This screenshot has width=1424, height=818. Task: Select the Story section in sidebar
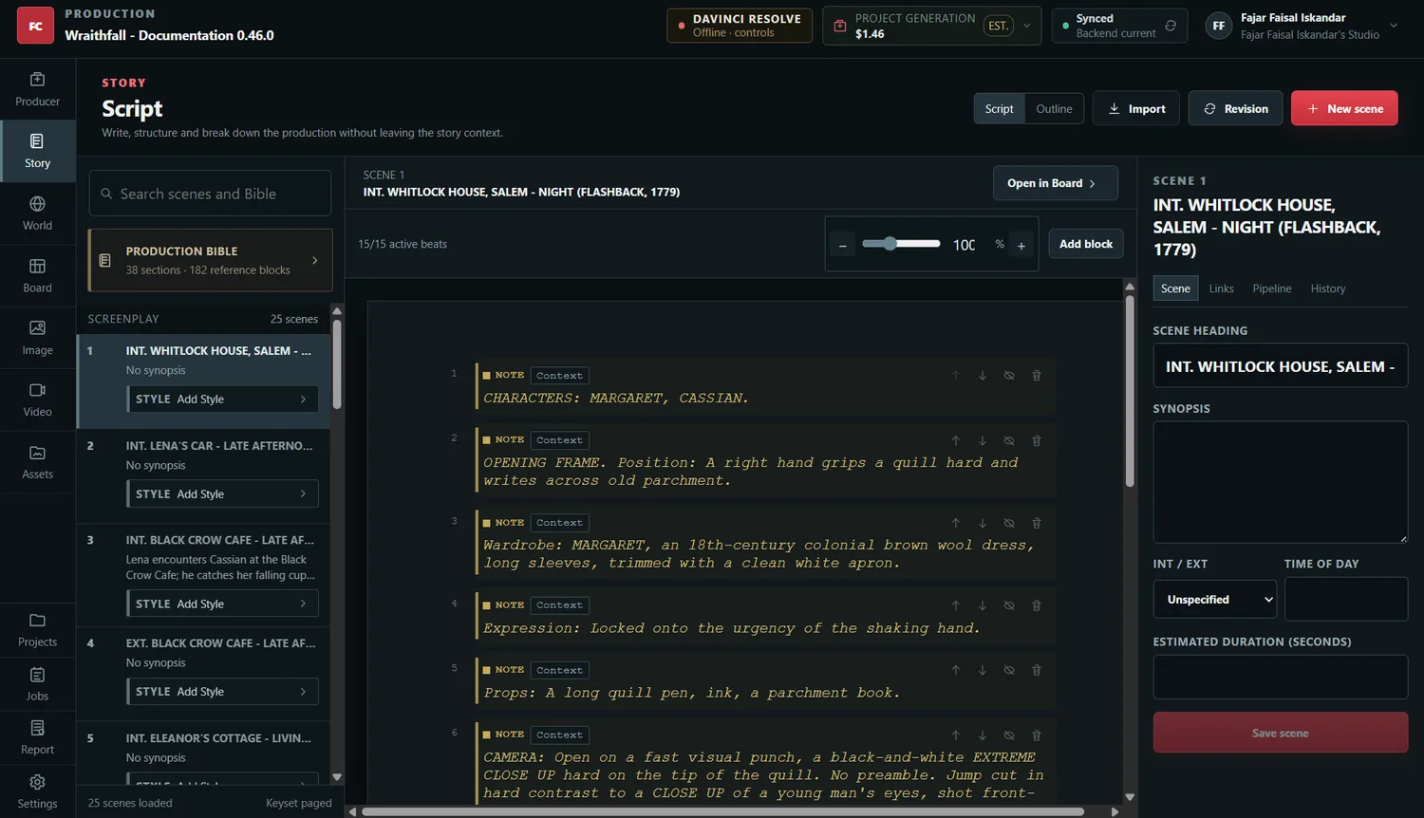click(37, 151)
